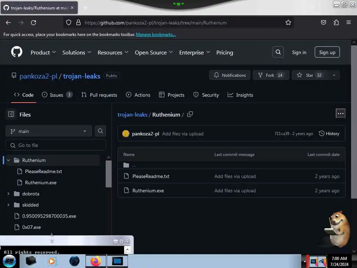Click the file tree scrollbar thumb
357x268 pixels.
109,174
